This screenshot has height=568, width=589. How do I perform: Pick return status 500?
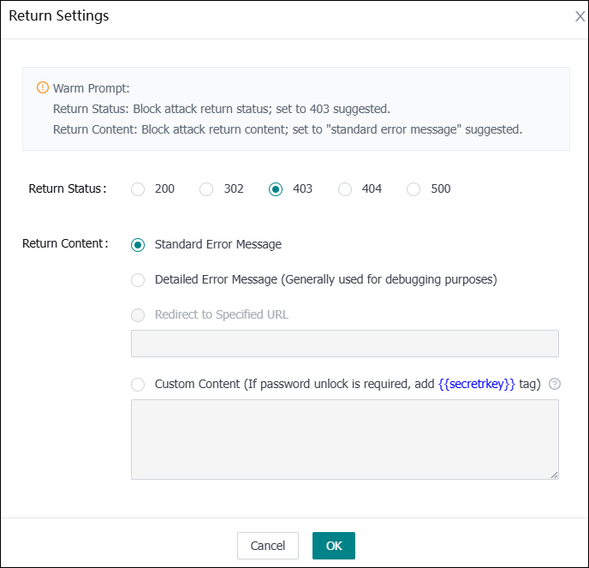[x=413, y=189]
